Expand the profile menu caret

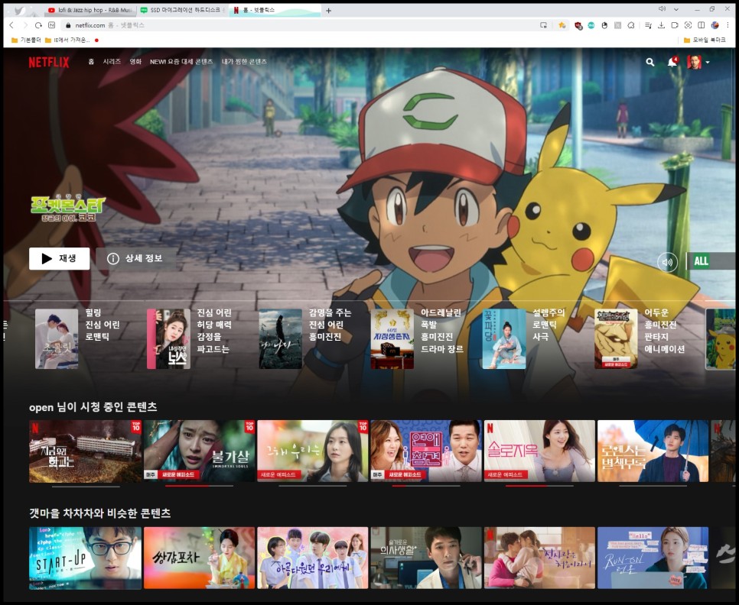click(x=708, y=62)
